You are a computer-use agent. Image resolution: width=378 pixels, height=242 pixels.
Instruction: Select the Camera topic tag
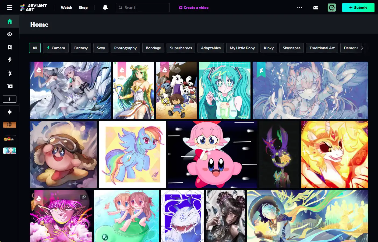(56, 48)
